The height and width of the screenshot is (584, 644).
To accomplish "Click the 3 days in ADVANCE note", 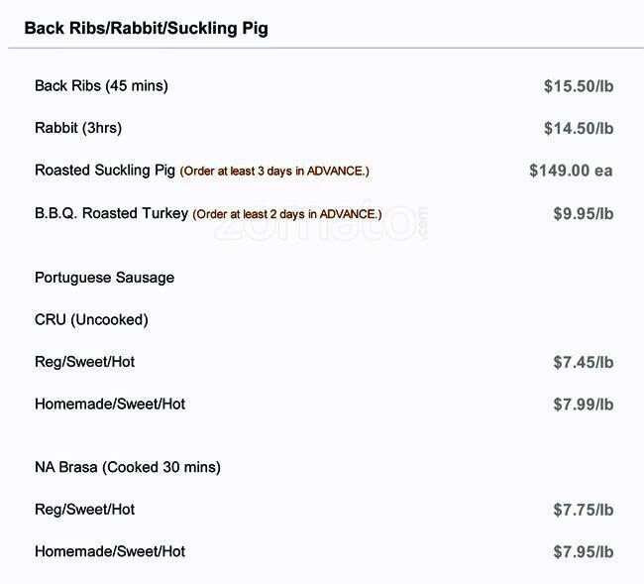I will pyautogui.click(x=274, y=172).
